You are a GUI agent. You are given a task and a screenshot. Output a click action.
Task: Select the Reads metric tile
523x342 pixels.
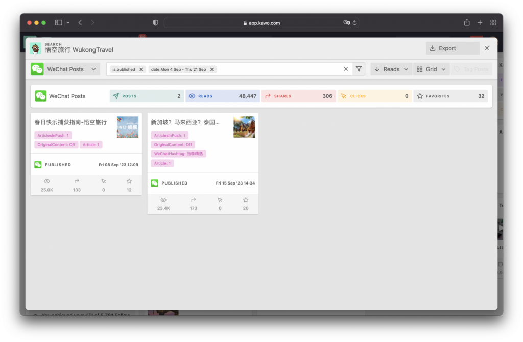223,96
